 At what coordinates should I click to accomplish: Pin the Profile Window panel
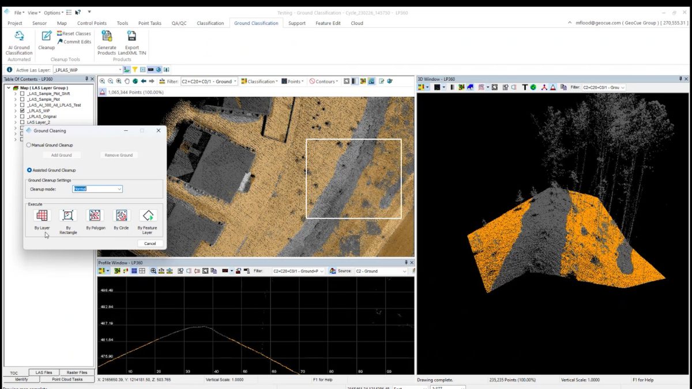click(x=406, y=263)
